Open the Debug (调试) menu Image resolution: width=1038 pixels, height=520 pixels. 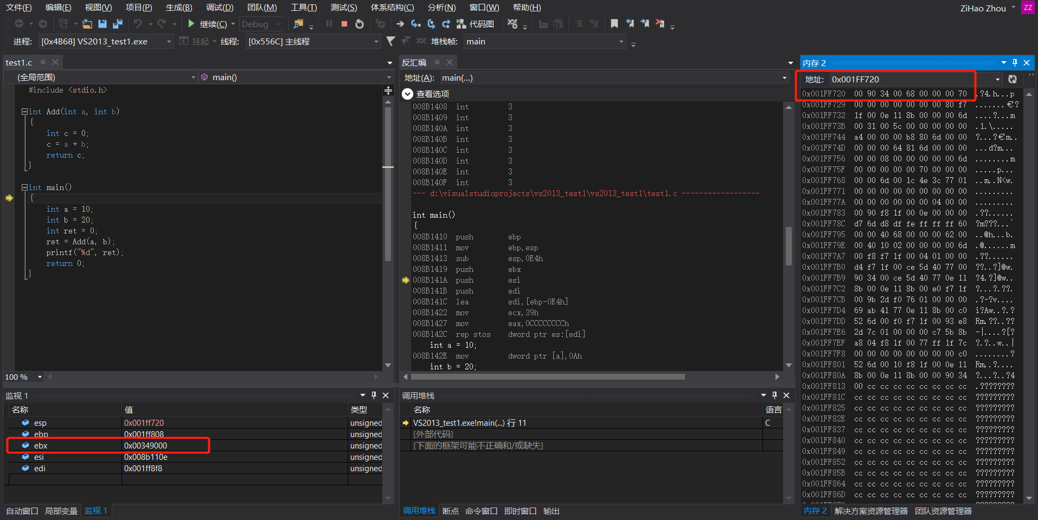click(x=220, y=8)
